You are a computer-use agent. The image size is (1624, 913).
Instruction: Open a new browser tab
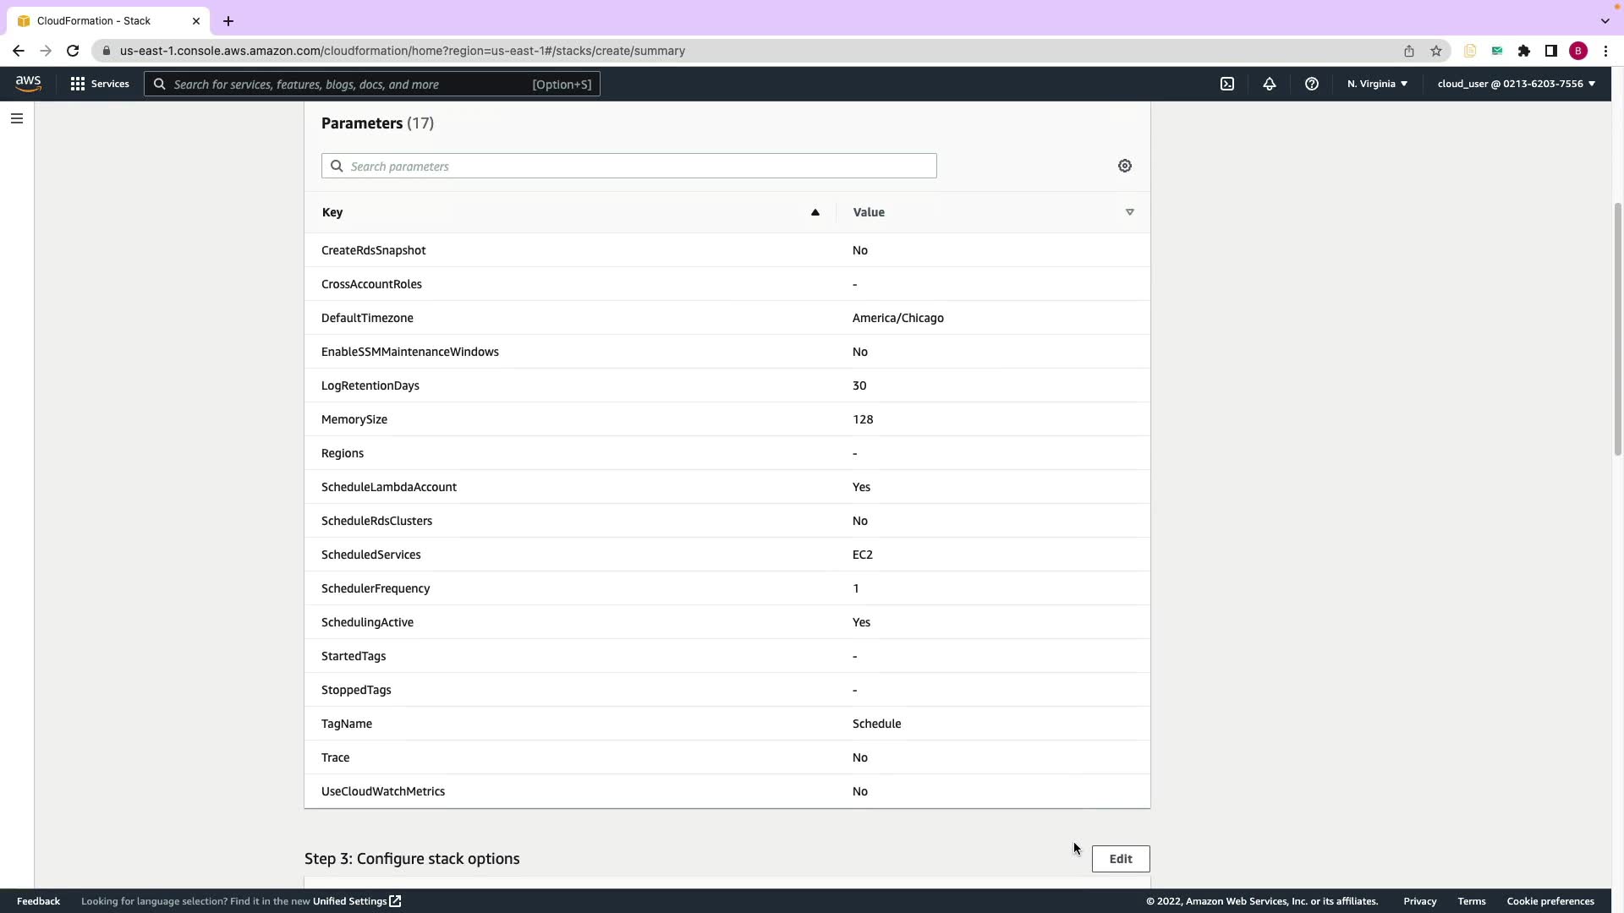[228, 21]
